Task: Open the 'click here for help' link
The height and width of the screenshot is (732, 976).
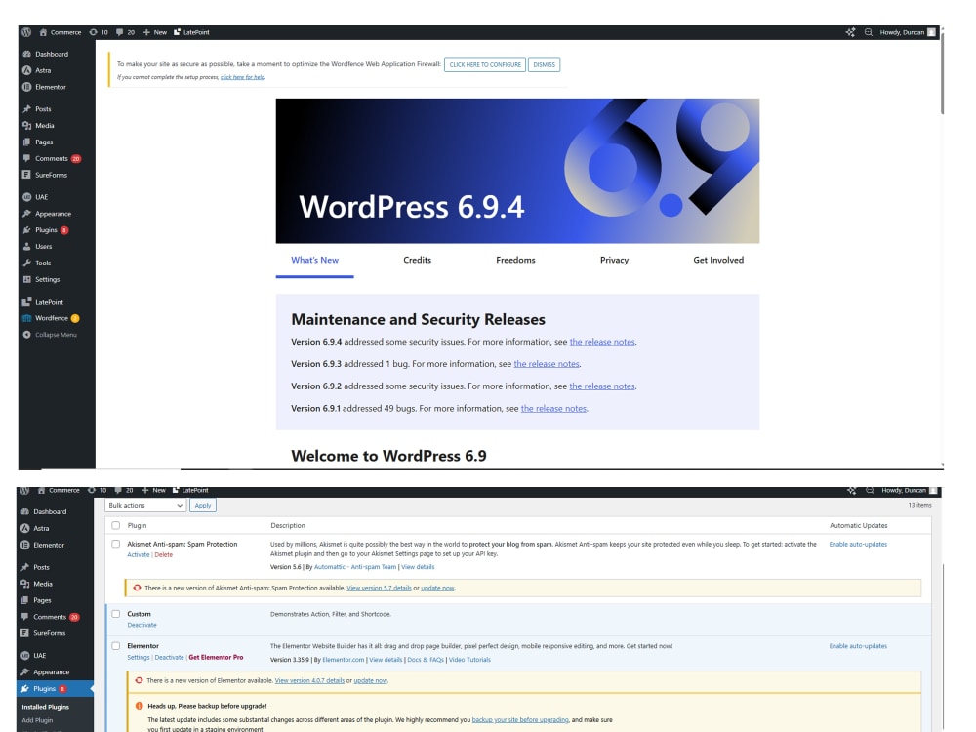Action: click(243, 77)
